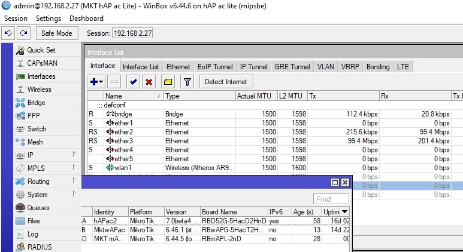
Task: Click the Session address field 192.168.2.27
Action: coord(132,33)
